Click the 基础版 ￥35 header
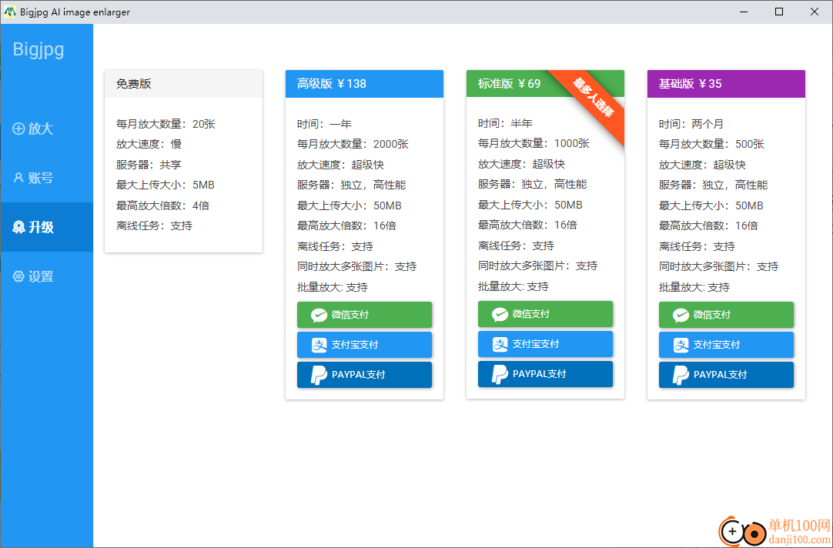This screenshot has height=548, width=833. [726, 84]
